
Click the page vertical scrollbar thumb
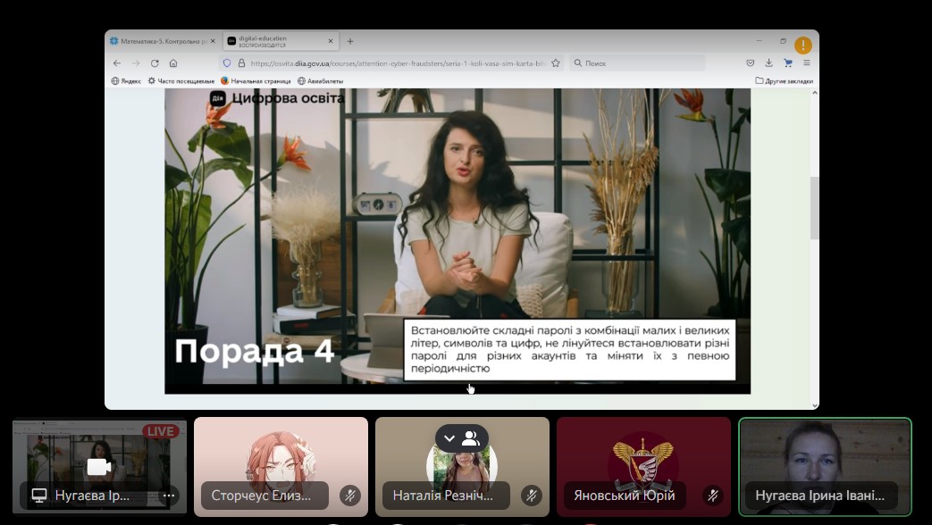point(814,208)
